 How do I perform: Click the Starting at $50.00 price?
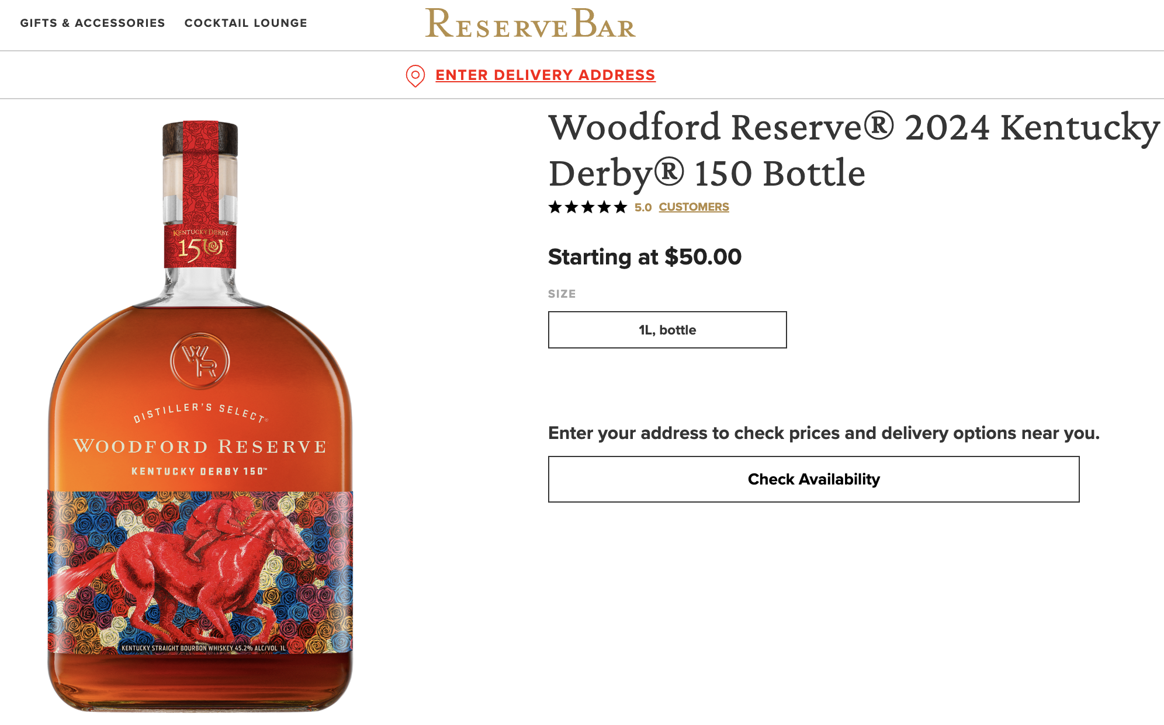645,257
